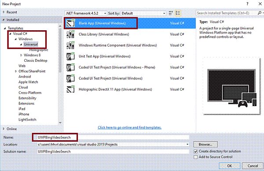
Task: Select the Classic Desktop tree node
Action: (36, 61)
